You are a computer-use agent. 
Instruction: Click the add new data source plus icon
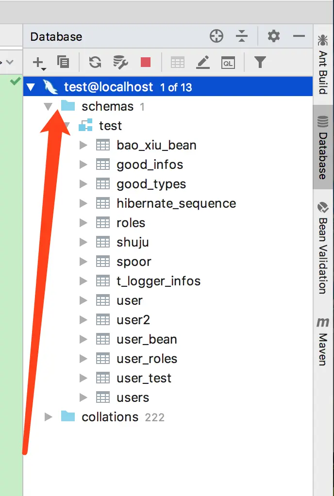click(x=38, y=62)
